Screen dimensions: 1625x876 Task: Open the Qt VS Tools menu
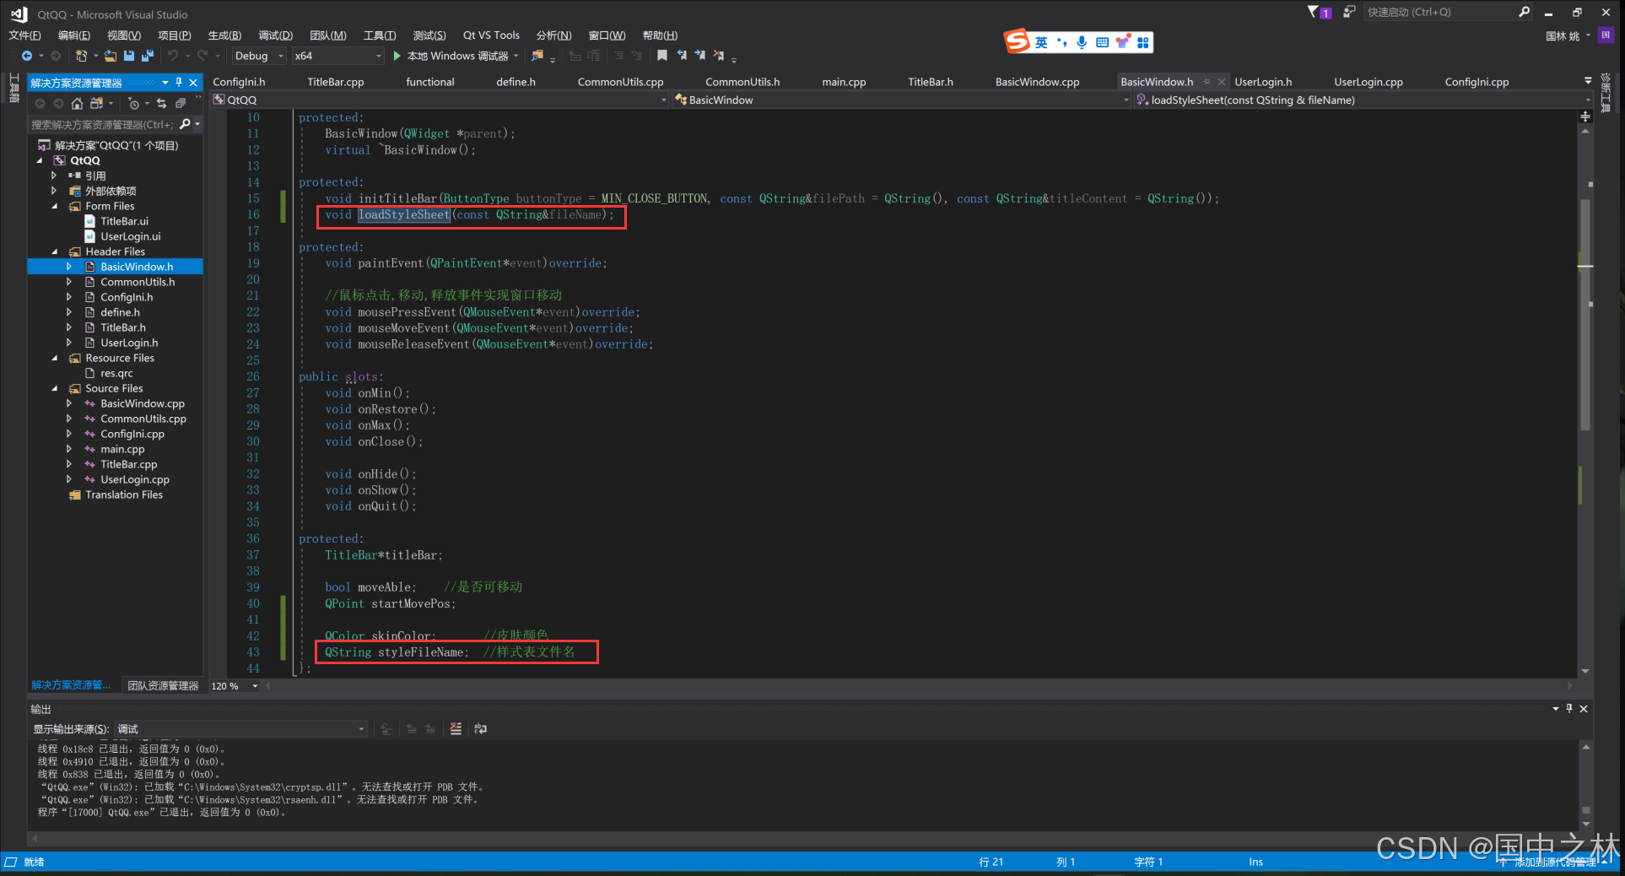491,35
